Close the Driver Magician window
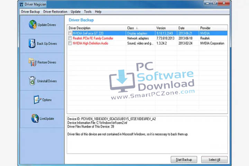The height and width of the screenshot is (166, 249). 224,3
